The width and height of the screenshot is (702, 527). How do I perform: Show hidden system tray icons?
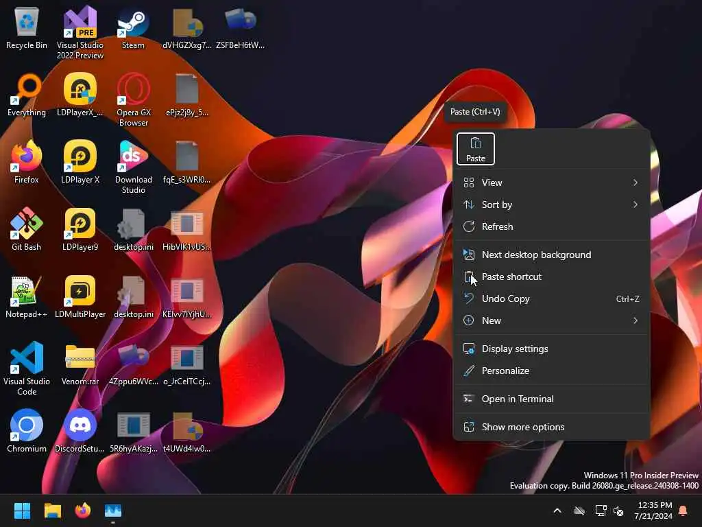557,511
